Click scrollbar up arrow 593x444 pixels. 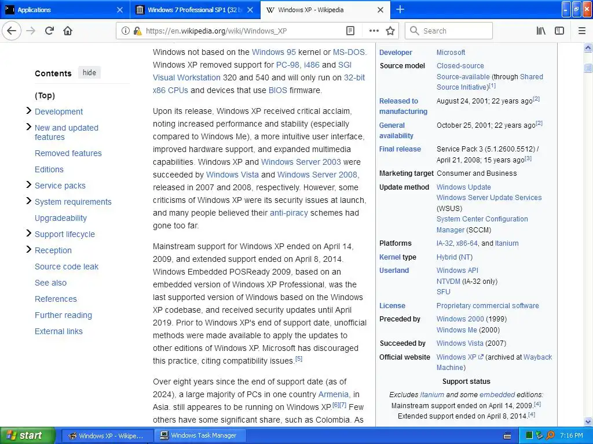coord(588,47)
